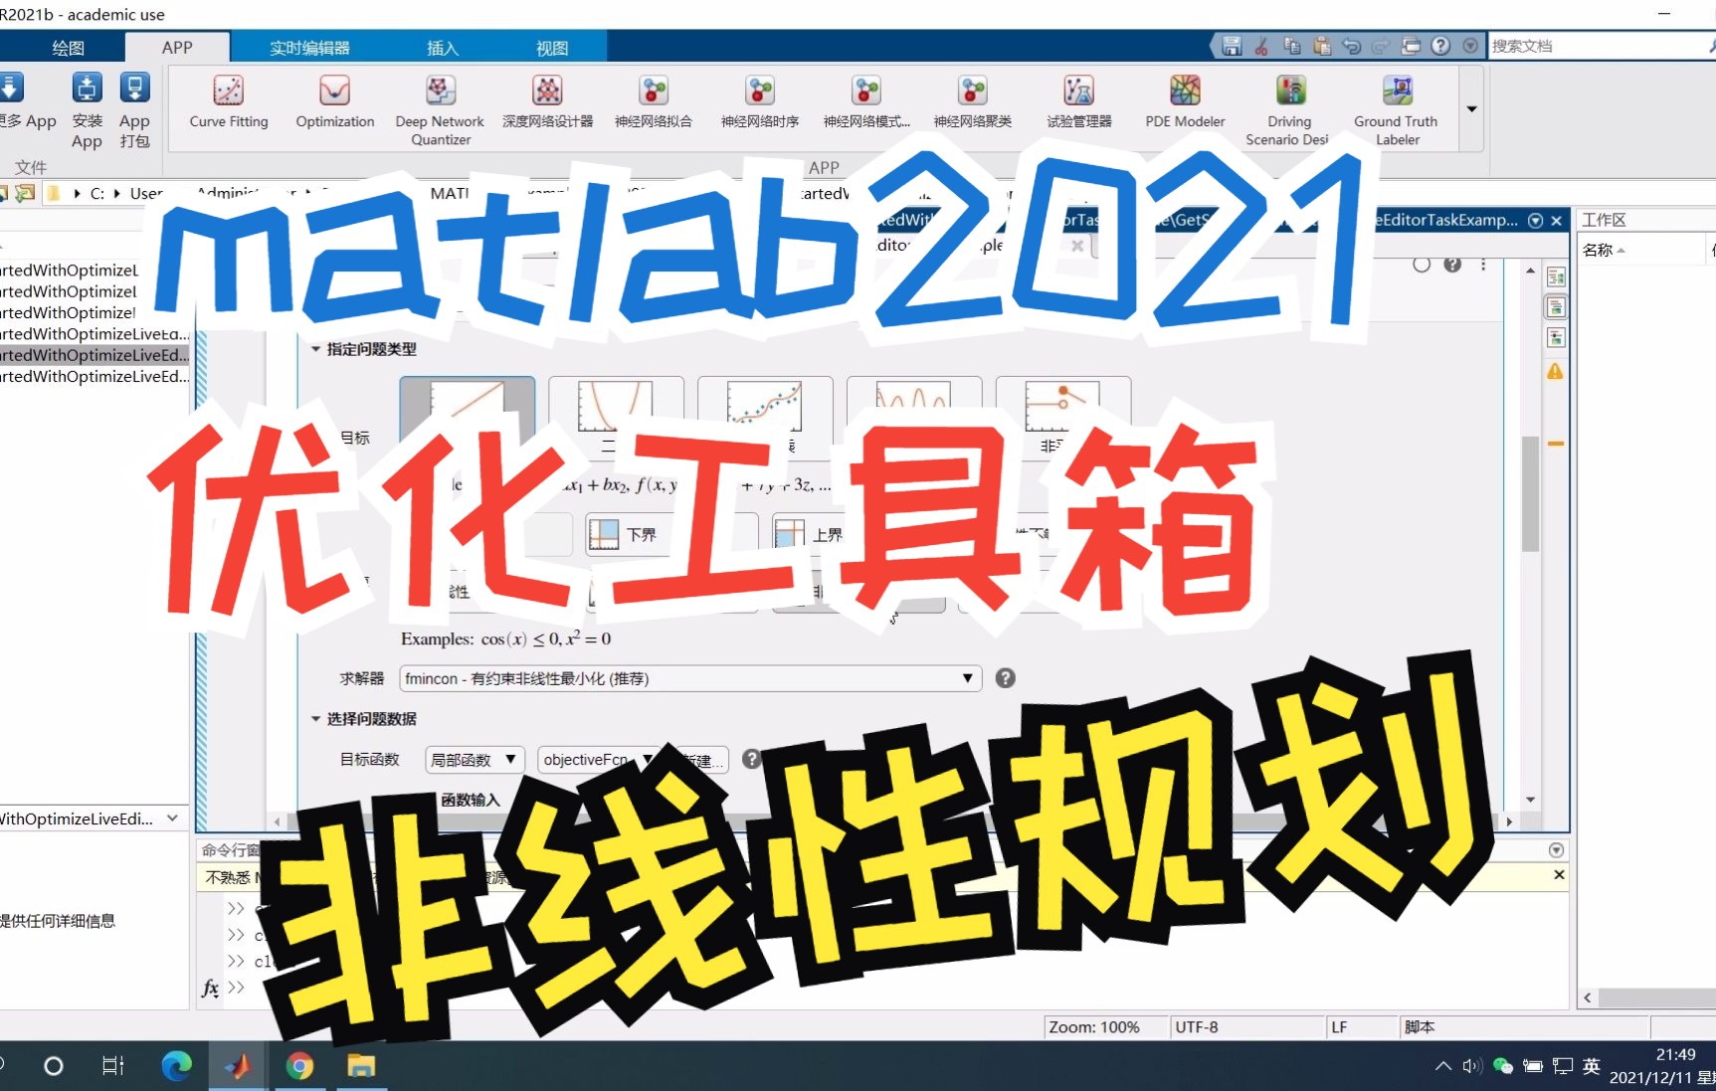
Task: Click the task autorun circle indicator
Action: point(1422,265)
